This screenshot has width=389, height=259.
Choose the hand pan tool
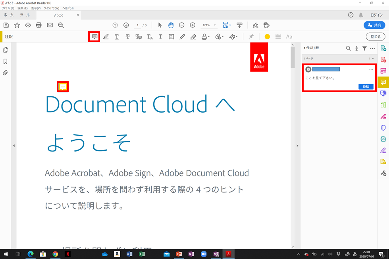[x=171, y=25]
